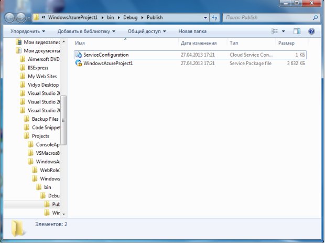Open recent pages dropdown beside navigation arrows

[29, 18]
